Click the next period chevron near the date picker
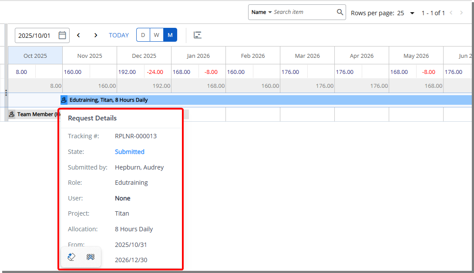The width and height of the screenshot is (474, 273). (96, 35)
